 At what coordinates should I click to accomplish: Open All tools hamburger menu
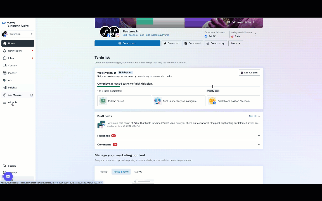click(x=5, y=102)
